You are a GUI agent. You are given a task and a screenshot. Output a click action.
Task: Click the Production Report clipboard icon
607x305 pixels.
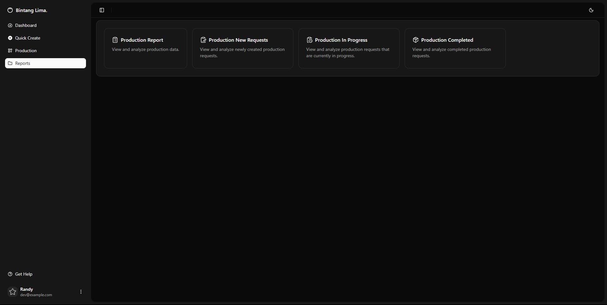[x=115, y=40]
